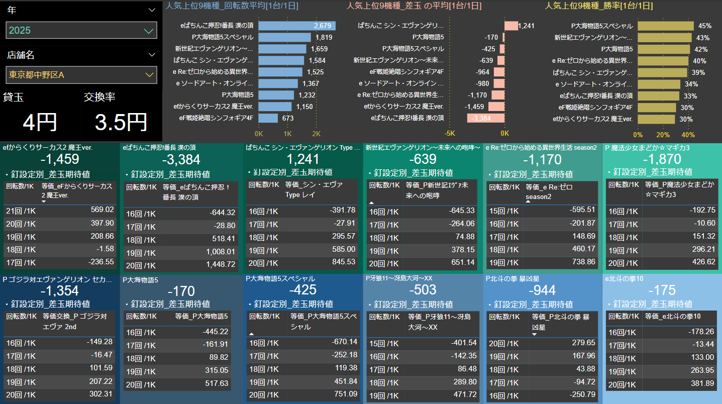Select the 2,679 bar for eぱちんこ押忍!番長
Viewport: 722px width, 404px height.
coord(296,26)
